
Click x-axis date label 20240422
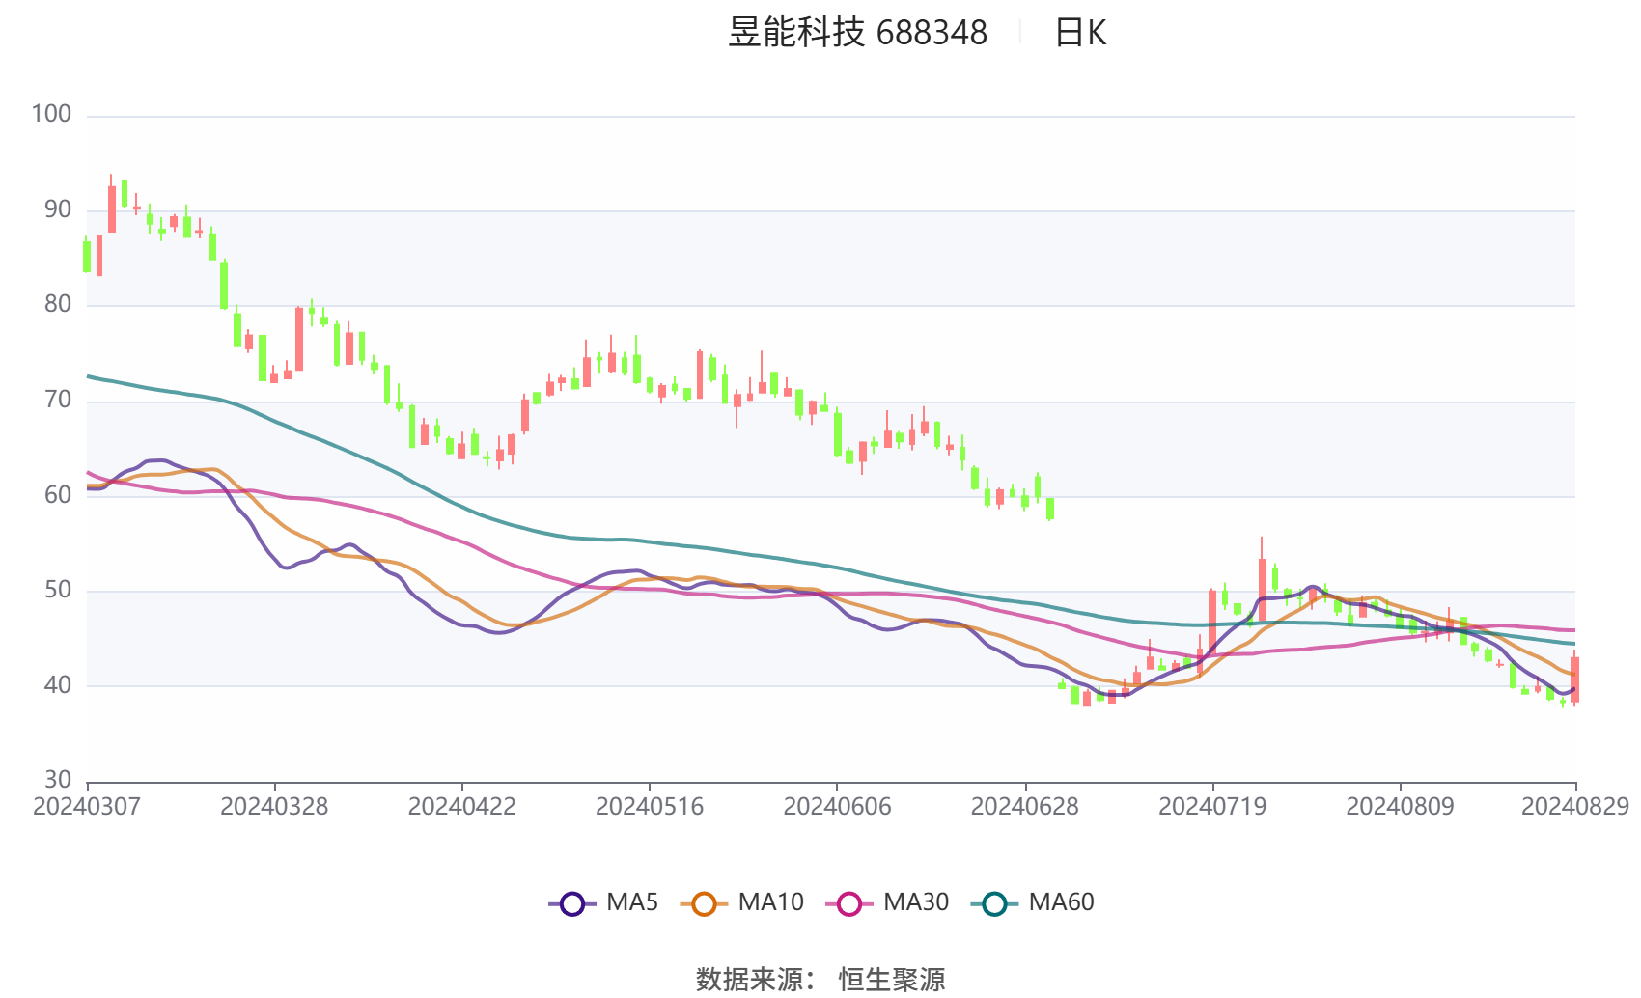[461, 807]
